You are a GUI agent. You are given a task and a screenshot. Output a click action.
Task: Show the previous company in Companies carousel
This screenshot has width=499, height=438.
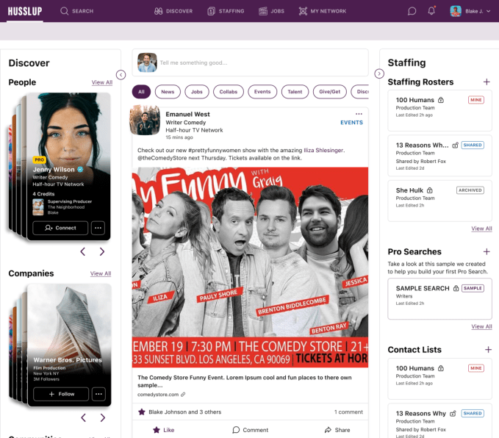coord(83,417)
